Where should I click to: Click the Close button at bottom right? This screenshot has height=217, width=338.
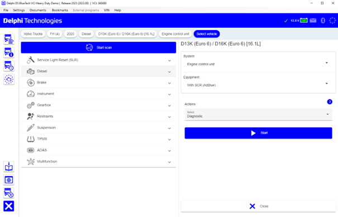(258, 206)
